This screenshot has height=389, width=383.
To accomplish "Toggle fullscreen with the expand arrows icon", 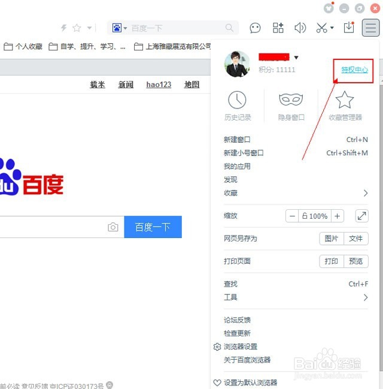I will click(x=361, y=216).
